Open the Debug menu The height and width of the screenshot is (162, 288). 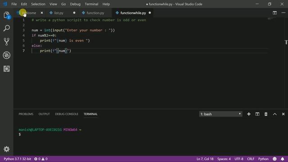[75, 4]
